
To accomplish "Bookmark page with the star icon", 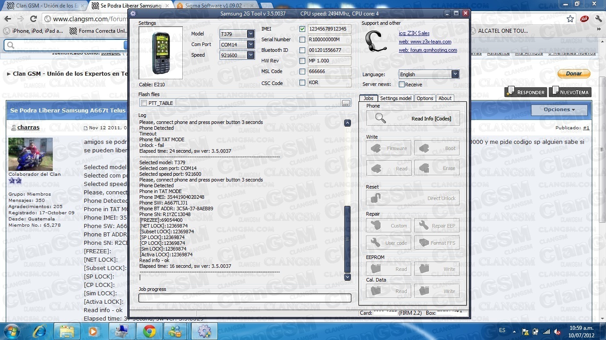I will [x=570, y=19].
